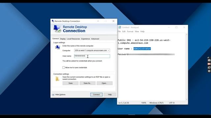The height and width of the screenshot is (118, 211).
Task: Click the Computer name input field
Action: (x=92, y=50)
